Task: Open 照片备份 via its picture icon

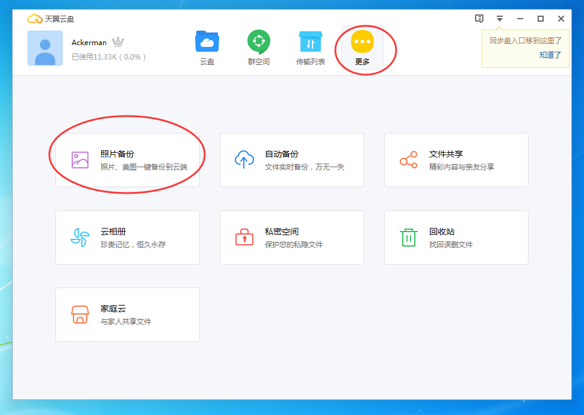Action: pos(79,159)
